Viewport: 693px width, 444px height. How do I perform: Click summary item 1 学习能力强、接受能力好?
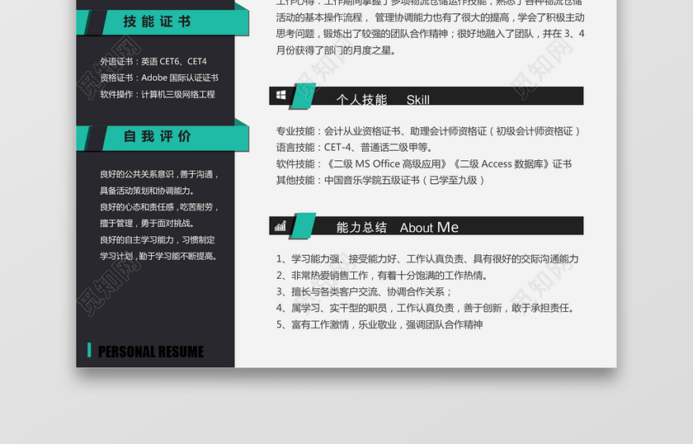427,259
